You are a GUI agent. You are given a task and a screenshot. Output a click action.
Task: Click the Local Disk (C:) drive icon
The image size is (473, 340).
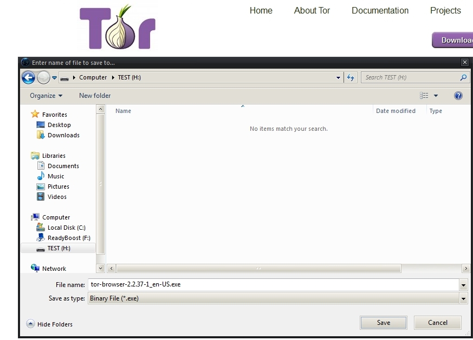pos(41,227)
